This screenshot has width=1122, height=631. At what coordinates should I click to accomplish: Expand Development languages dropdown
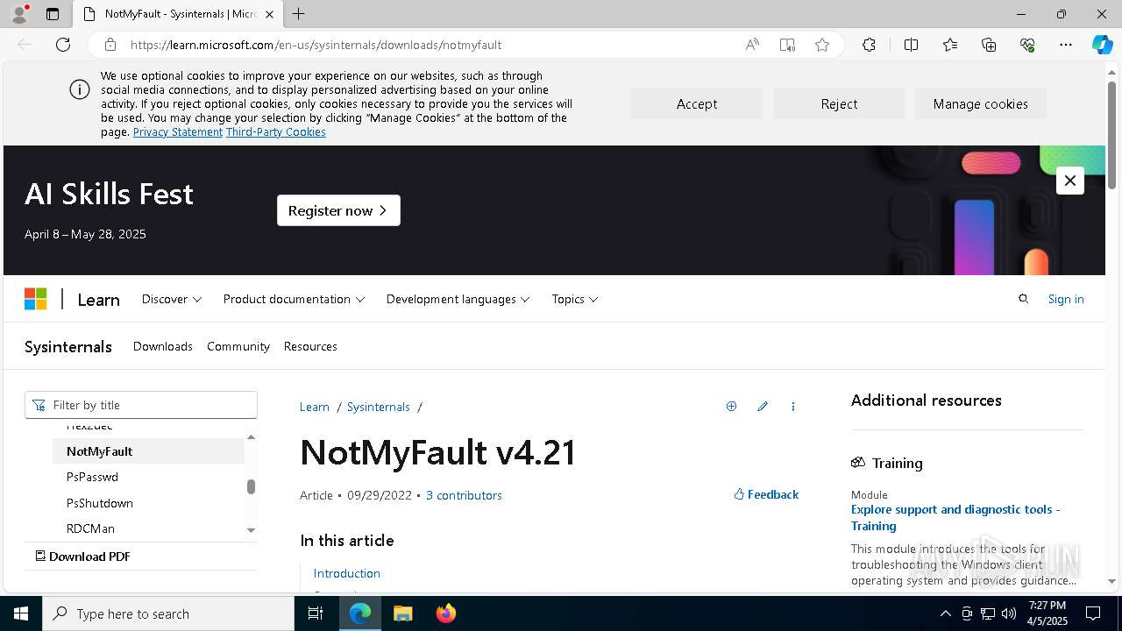(458, 299)
